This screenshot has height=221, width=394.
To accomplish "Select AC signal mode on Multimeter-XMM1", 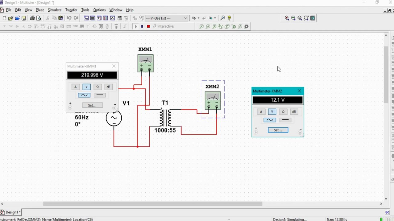I will coord(84,95).
